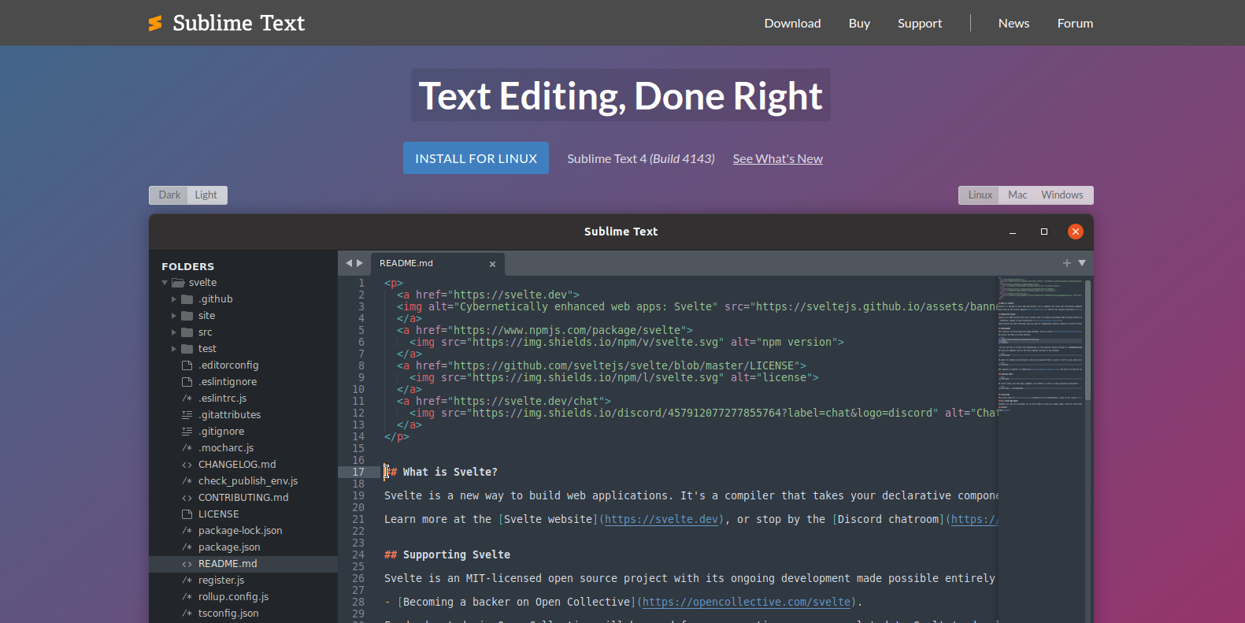Click the .mocharc.js code icon

pyautogui.click(x=187, y=448)
